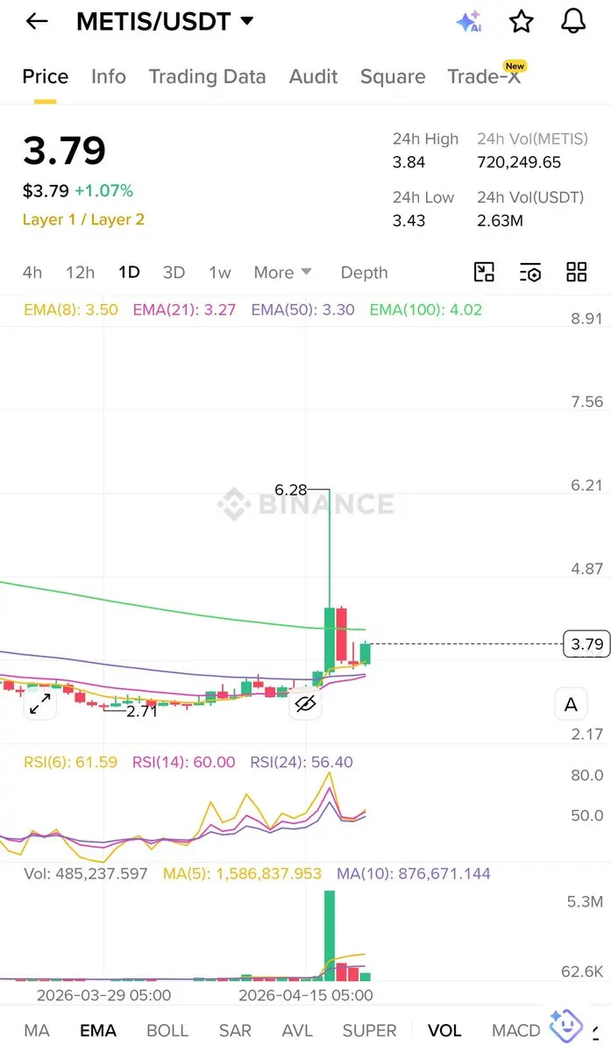This screenshot has width=611, height=1052.
Task: Switch to the Info tab
Action: click(109, 77)
